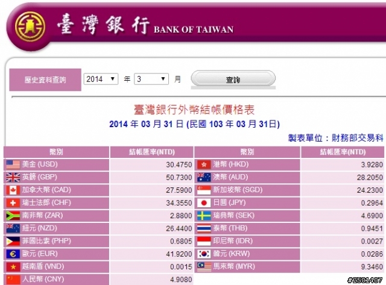Click the VND Vietnamese flag icon
Screen dimensions: 386x285
[13, 267]
